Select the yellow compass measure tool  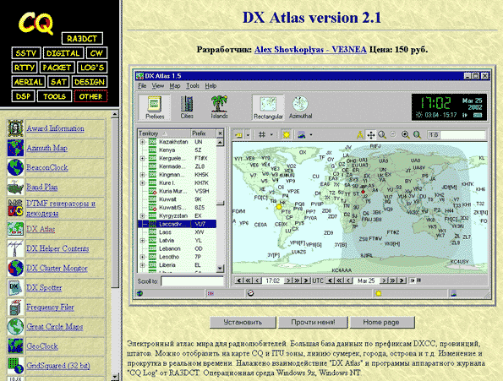coord(360,135)
